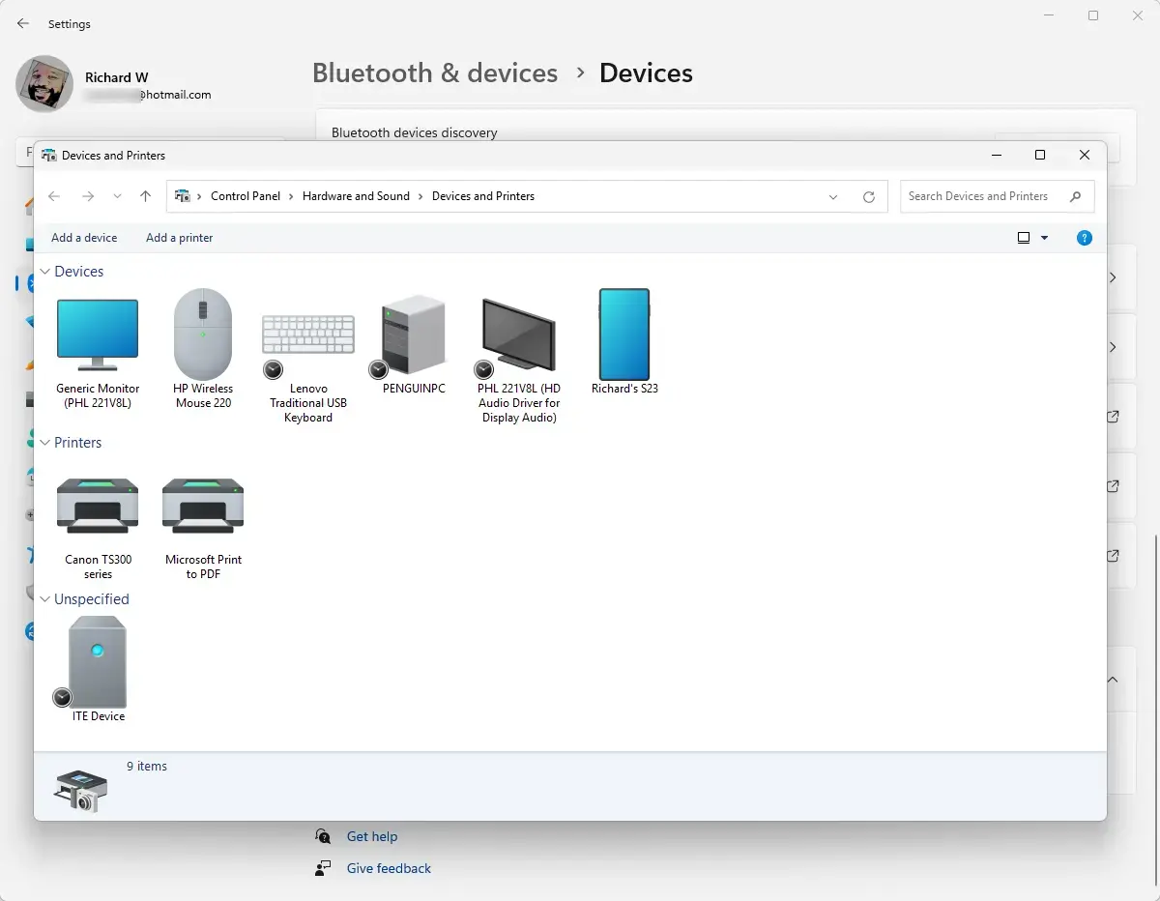Image resolution: width=1160 pixels, height=901 pixels.
Task: Open the view options dropdown arrow
Action: tap(1045, 238)
